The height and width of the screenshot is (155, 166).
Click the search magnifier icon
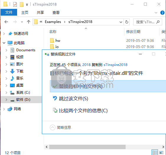click(158, 22)
